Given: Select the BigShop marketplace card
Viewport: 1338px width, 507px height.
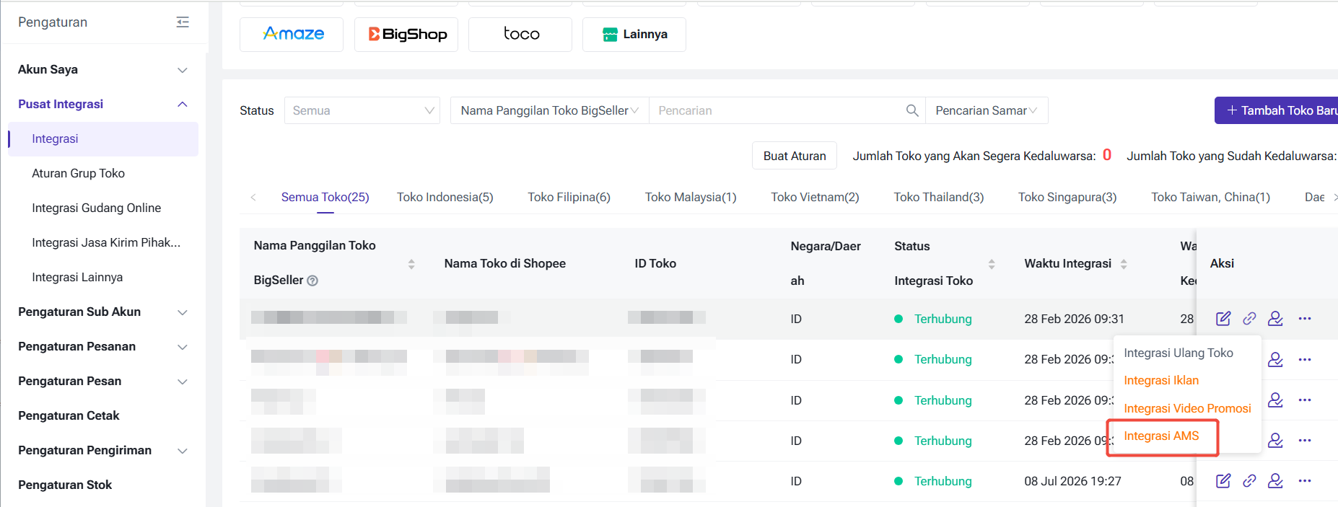Looking at the screenshot, I should pyautogui.click(x=406, y=34).
